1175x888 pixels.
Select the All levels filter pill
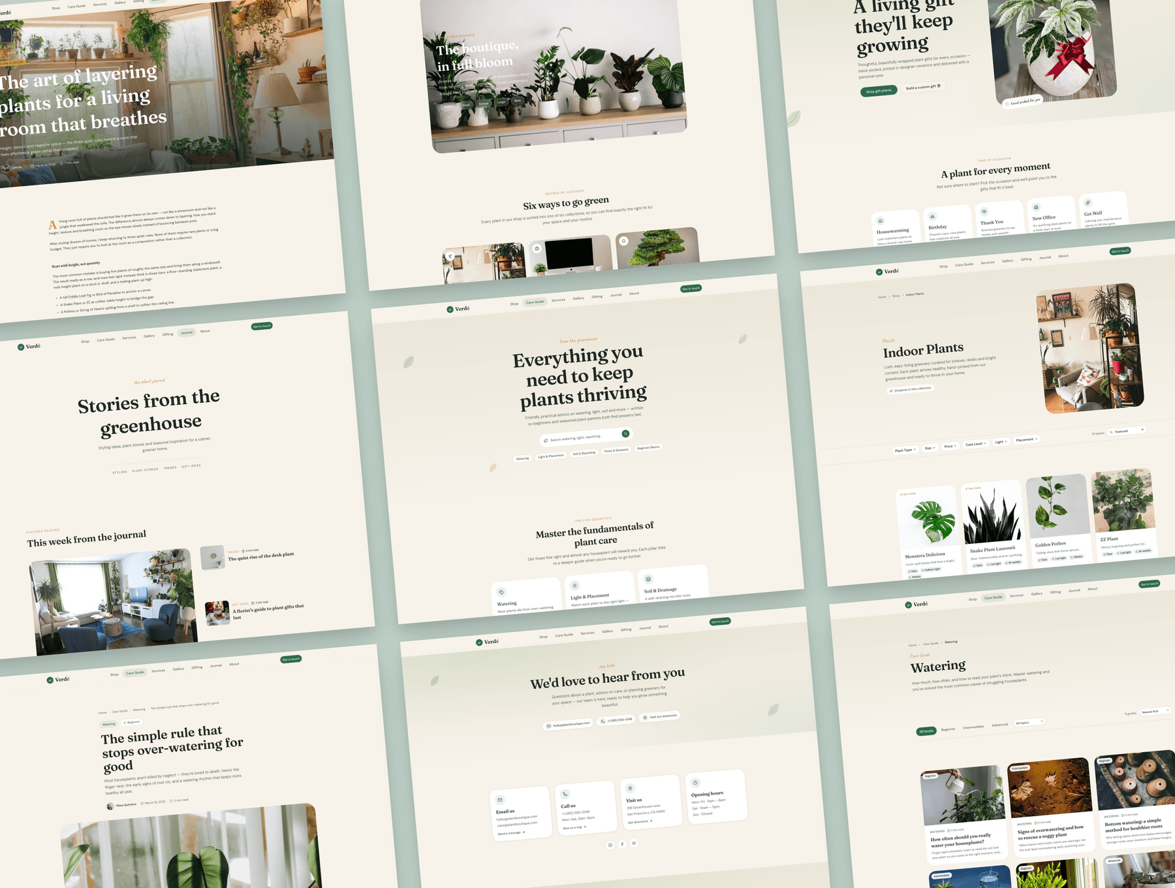pyautogui.click(x=926, y=731)
